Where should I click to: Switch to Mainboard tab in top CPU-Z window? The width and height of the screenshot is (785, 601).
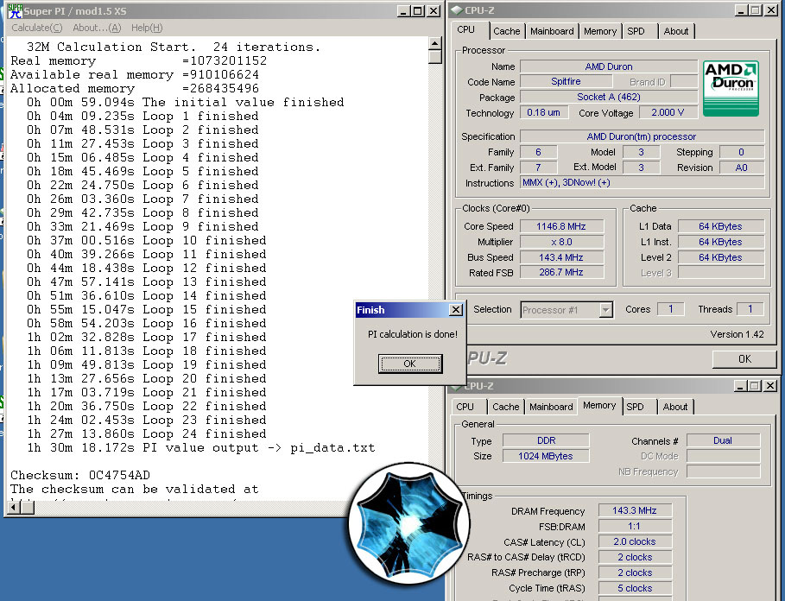pyautogui.click(x=552, y=31)
